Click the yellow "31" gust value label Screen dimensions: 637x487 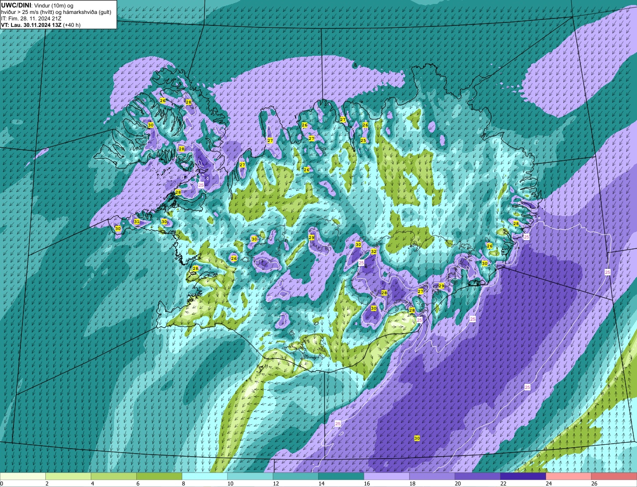(x=137, y=222)
